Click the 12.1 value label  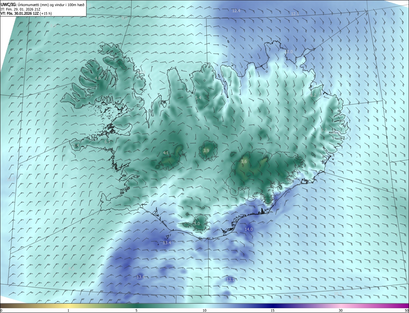click(x=295, y=14)
